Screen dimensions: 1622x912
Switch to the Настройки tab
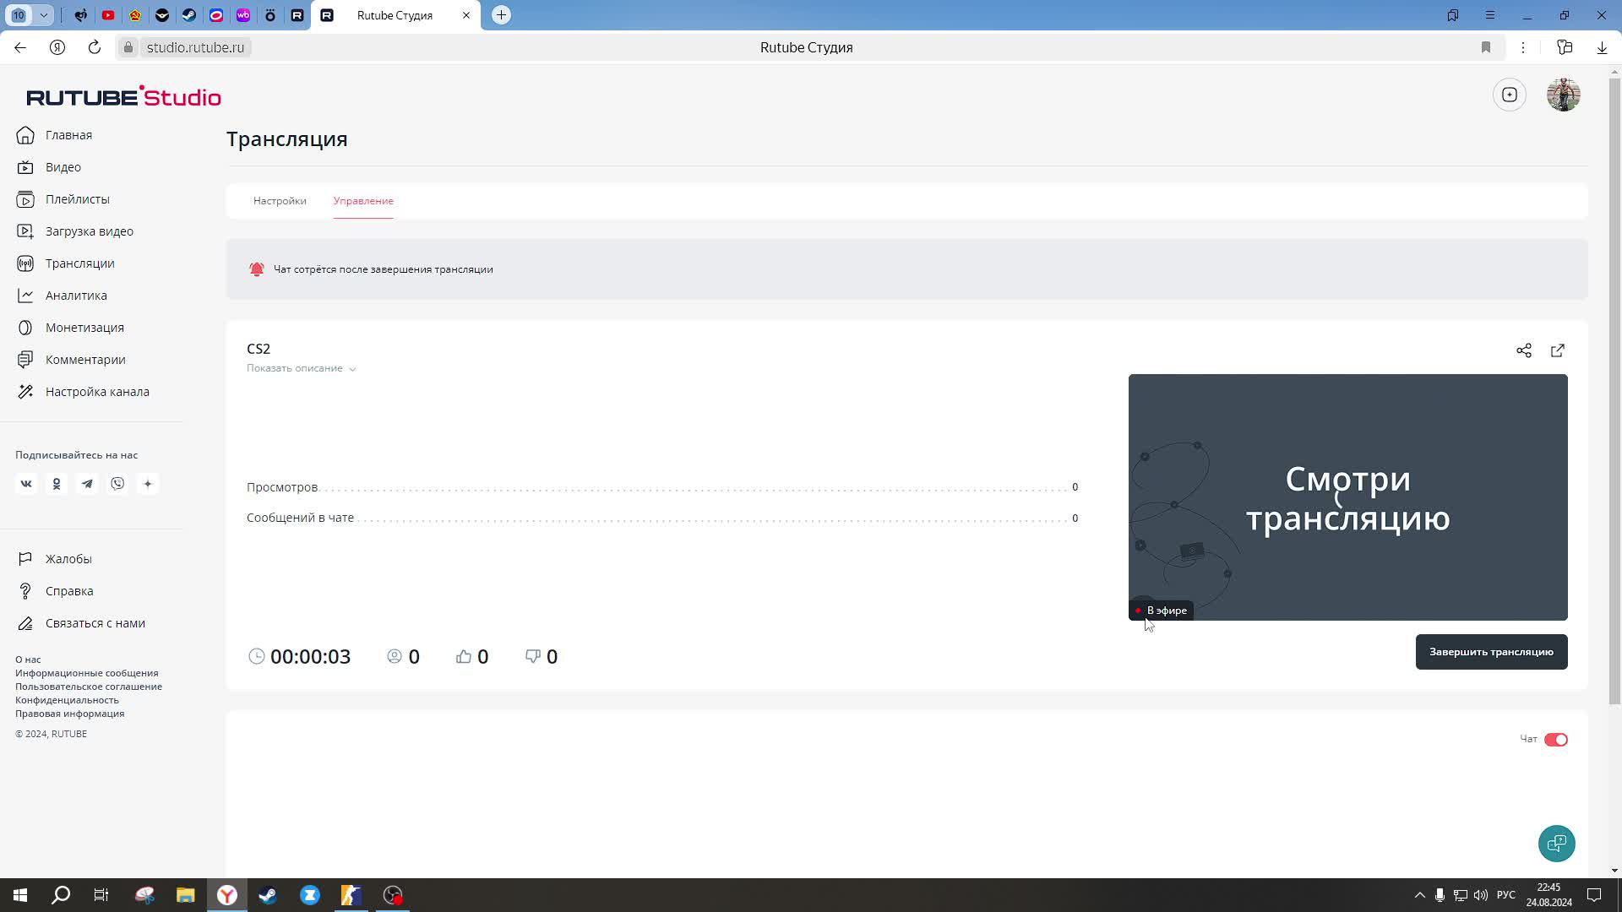point(280,201)
